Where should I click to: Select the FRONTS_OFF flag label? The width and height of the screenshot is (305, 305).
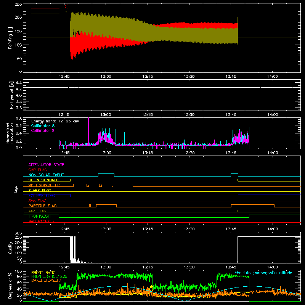(x=40, y=216)
